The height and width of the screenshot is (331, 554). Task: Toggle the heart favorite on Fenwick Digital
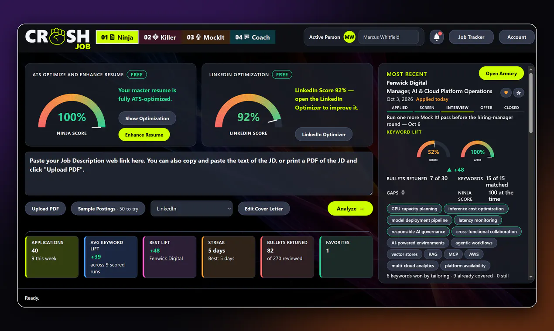(x=506, y=93)
